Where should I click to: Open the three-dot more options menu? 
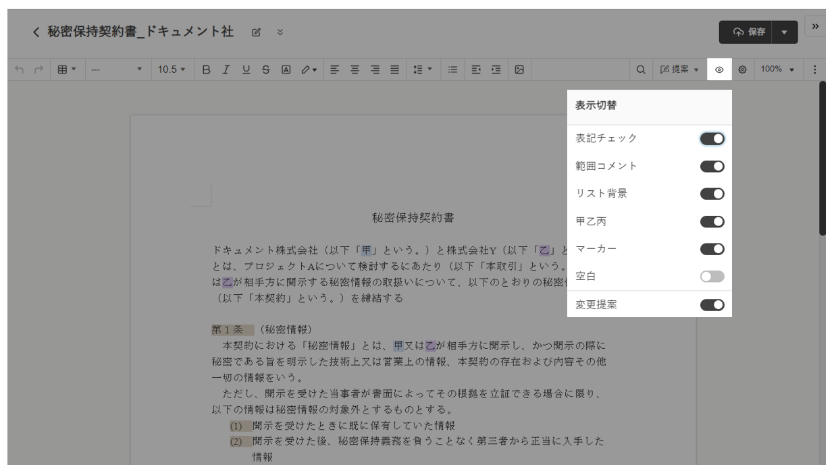tap(815, 69)
